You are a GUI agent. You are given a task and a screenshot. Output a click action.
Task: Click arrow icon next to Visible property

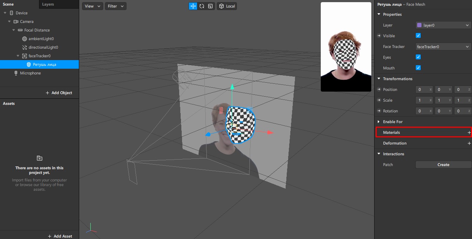[x=379, y=36]
